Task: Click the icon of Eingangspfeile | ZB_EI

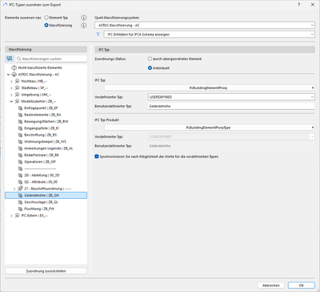Action: 20,128
